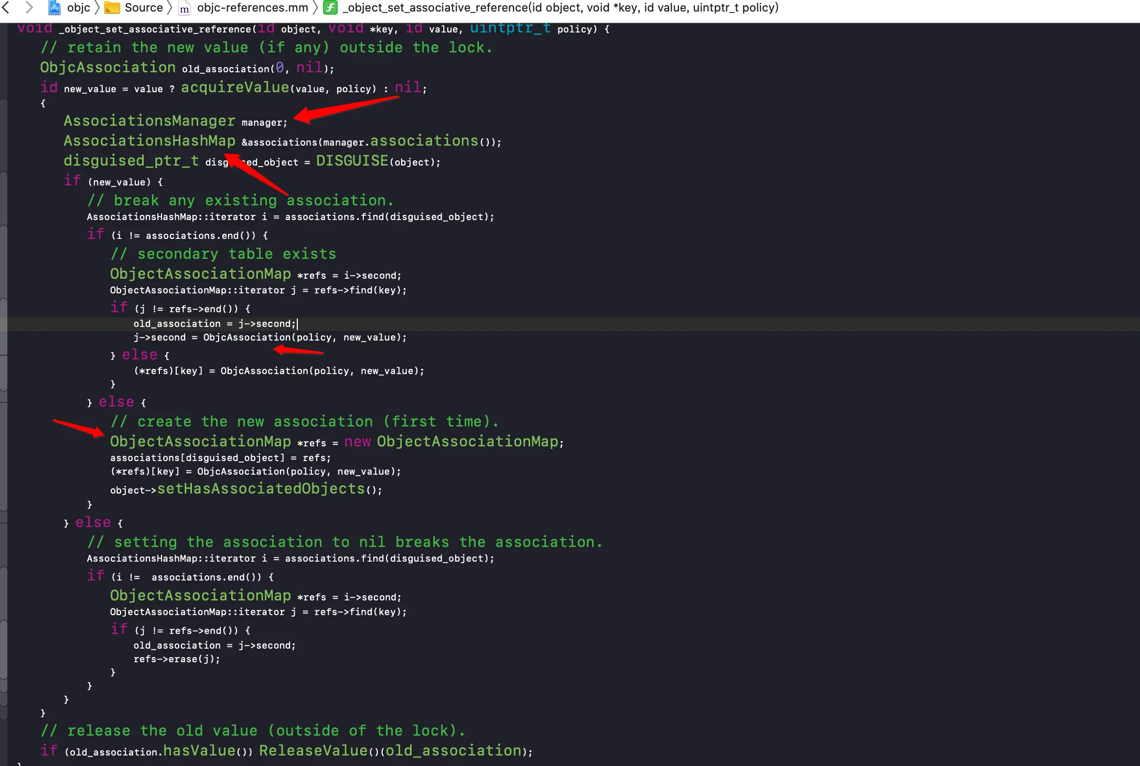This screenshot has width=1140, height=766.
Task: Click the ReleaseValue call on last line
Action: click(x=313, y=751)
